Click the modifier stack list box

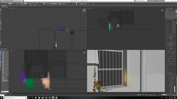[171, 15]
